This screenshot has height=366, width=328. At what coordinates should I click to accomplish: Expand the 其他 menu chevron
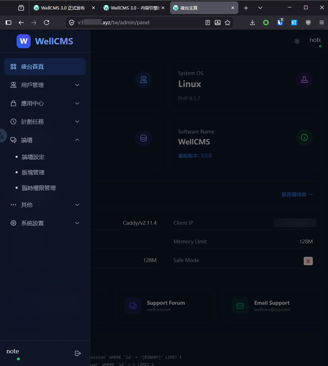click(x=77, y=205)
